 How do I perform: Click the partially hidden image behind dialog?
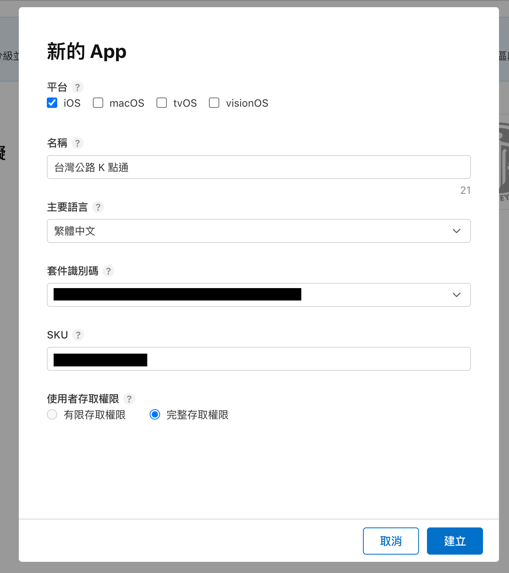point(504,160)
